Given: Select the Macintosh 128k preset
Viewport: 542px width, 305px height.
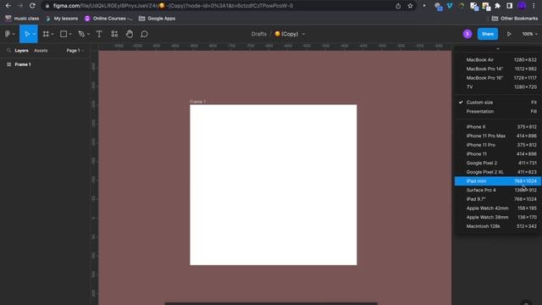Looking at the screenshot, I should [498, 226].
